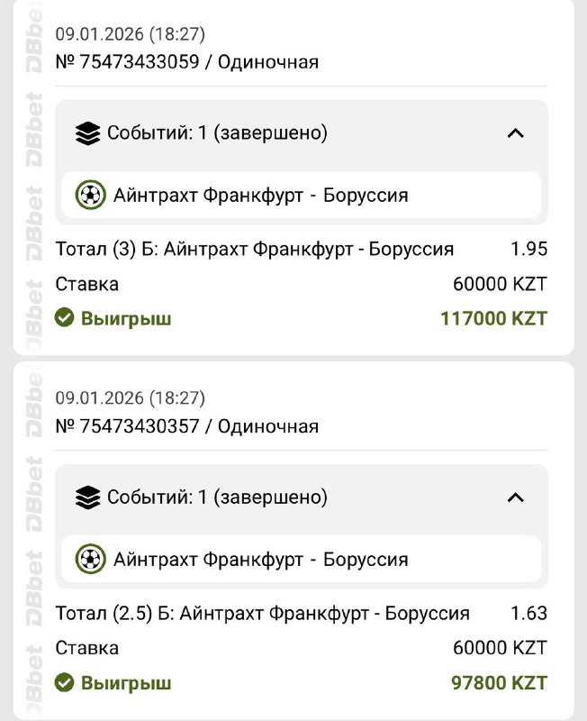Click the Ставка label in the Total (2.5) bet
The height and width of the screenshot is (721, 587).
pos(86,648)
